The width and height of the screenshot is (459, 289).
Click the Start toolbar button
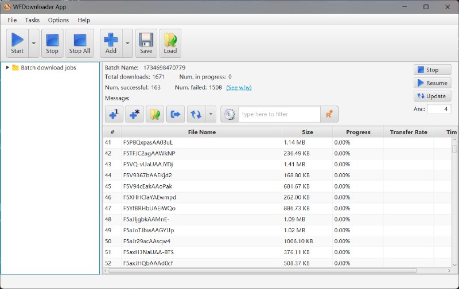point(17,43)
